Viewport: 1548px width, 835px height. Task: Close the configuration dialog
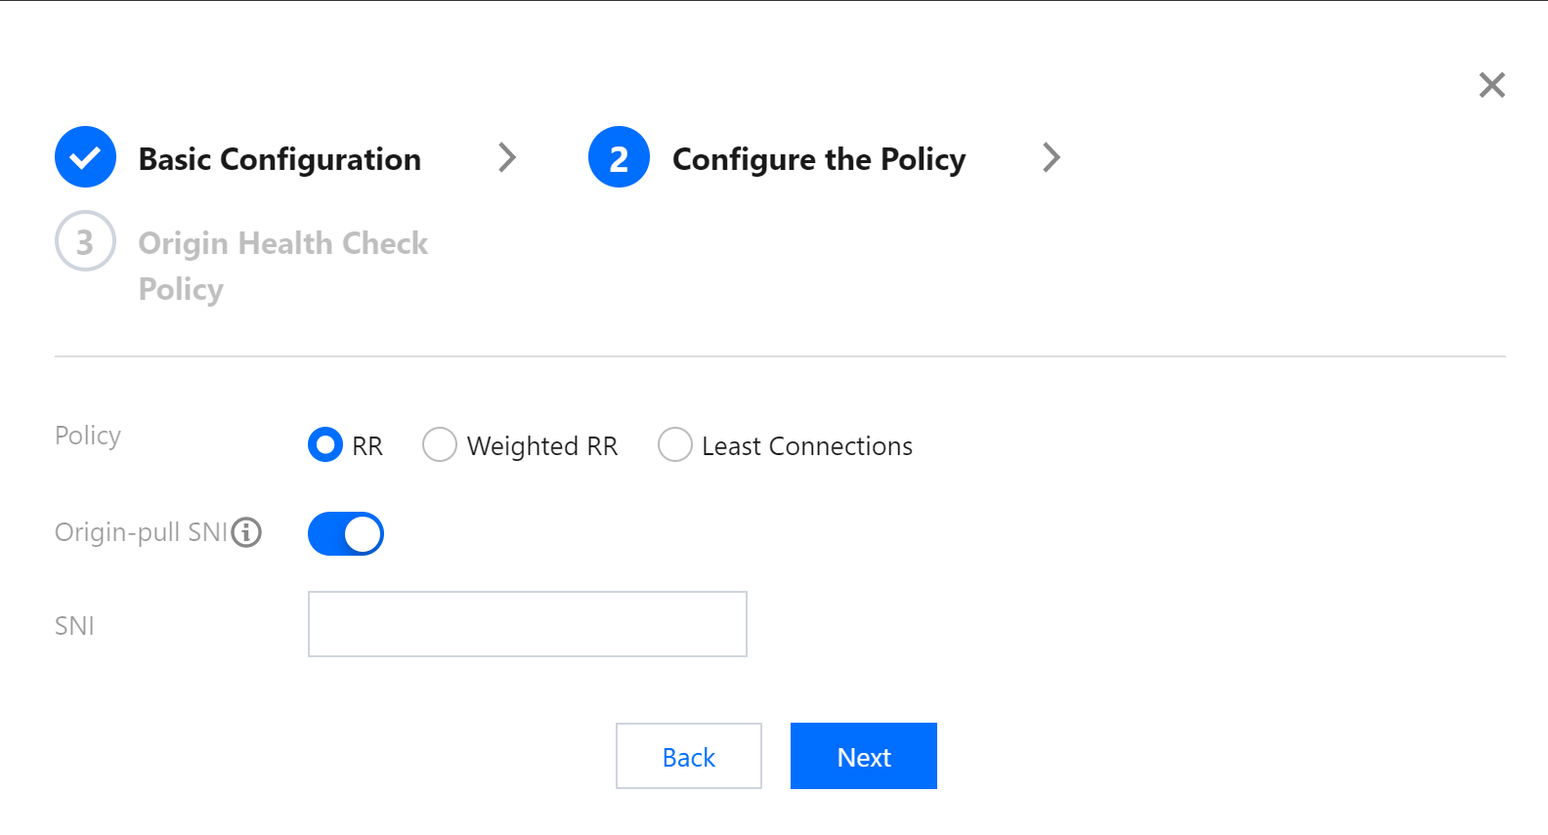[x=1491, y=85]
